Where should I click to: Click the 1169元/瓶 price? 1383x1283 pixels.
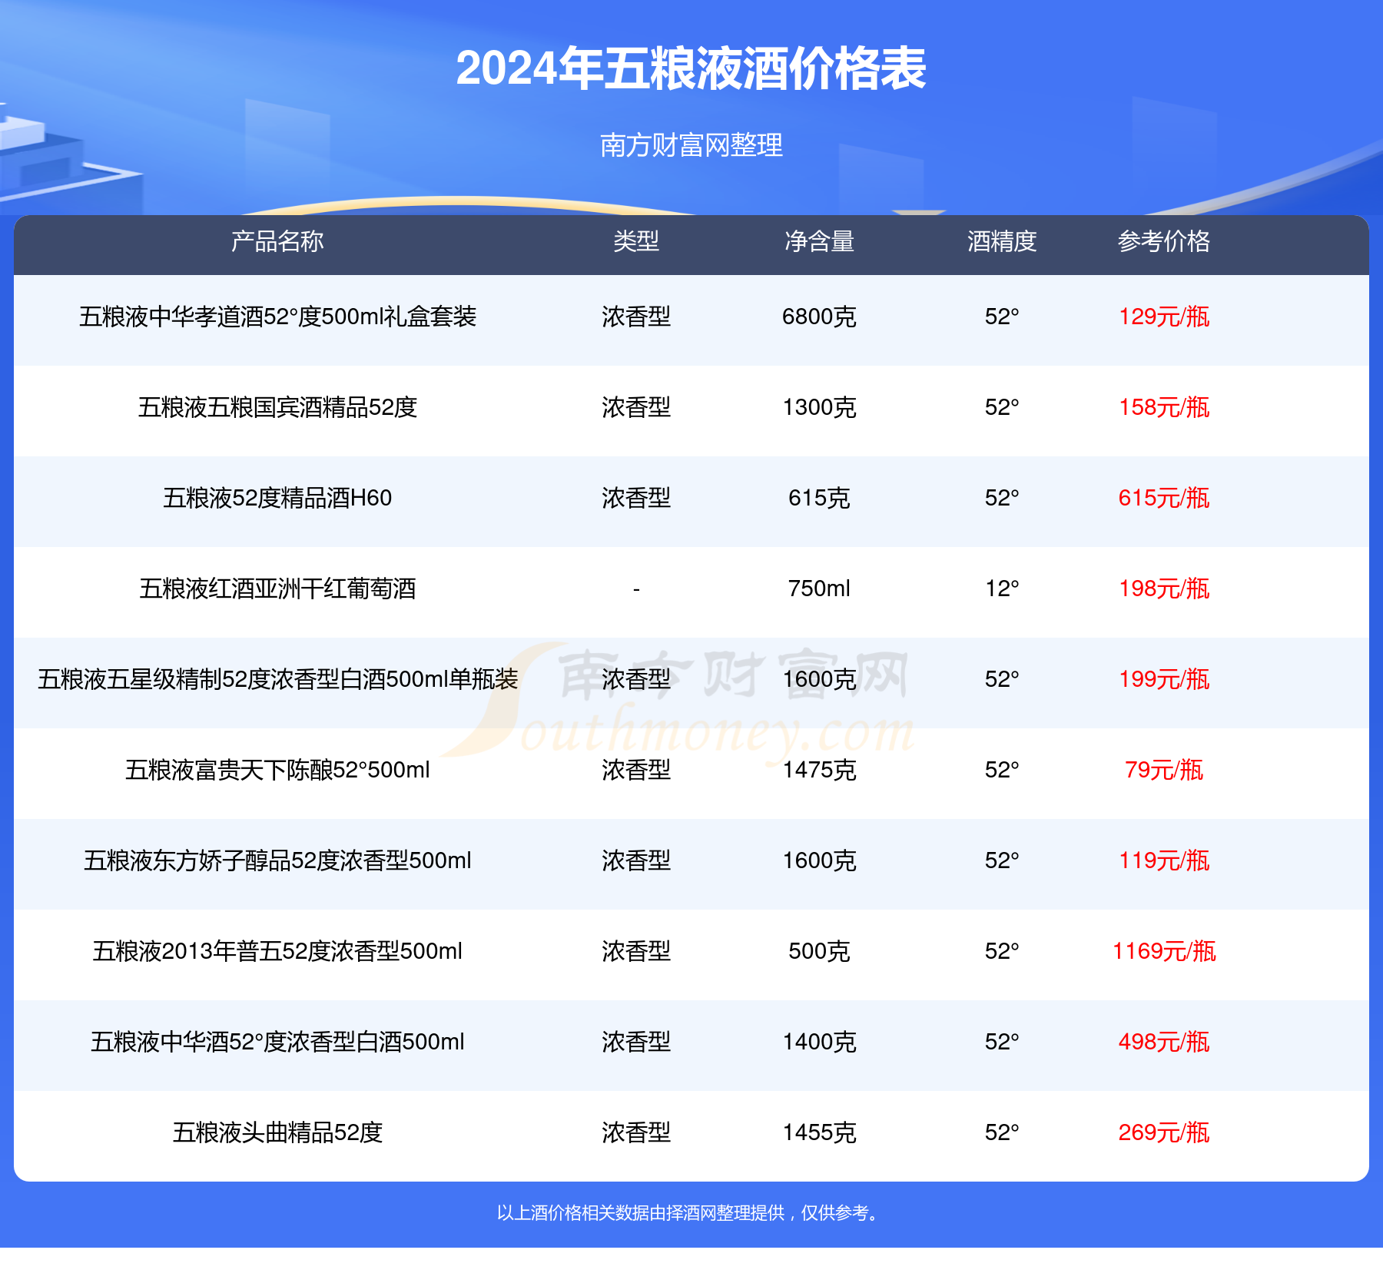pos(1164,951)
